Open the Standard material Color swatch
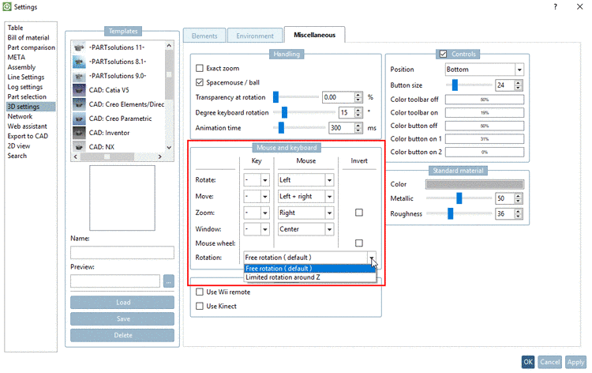592x373 pixels. tap(474, 184)
